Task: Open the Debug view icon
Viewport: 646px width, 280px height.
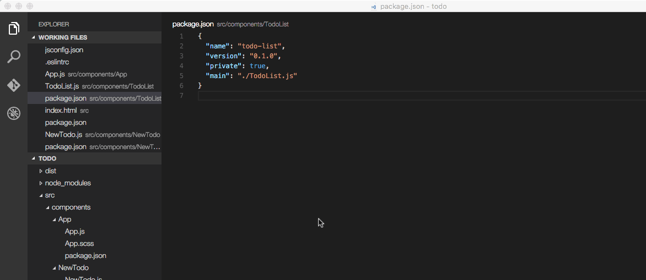Action: click(14, 113)
